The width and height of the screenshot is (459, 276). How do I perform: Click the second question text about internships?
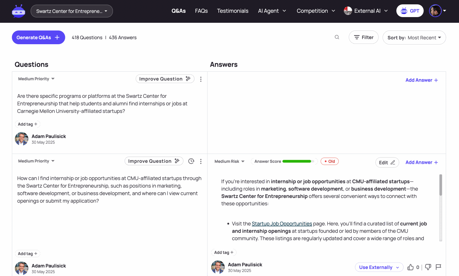click(x=109, y=190)
